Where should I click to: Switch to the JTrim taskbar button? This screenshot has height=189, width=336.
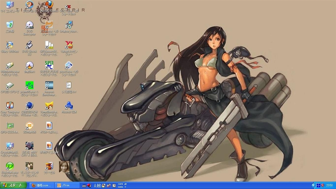pos(67,185)
